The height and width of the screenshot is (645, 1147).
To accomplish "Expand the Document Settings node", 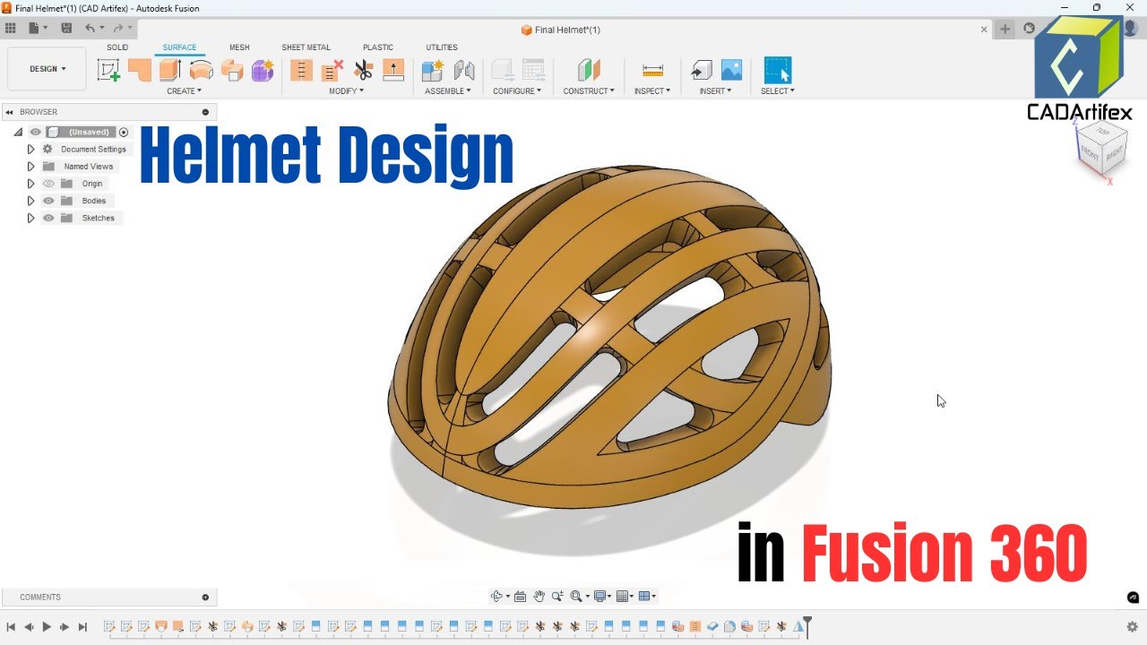I will 30,150.
